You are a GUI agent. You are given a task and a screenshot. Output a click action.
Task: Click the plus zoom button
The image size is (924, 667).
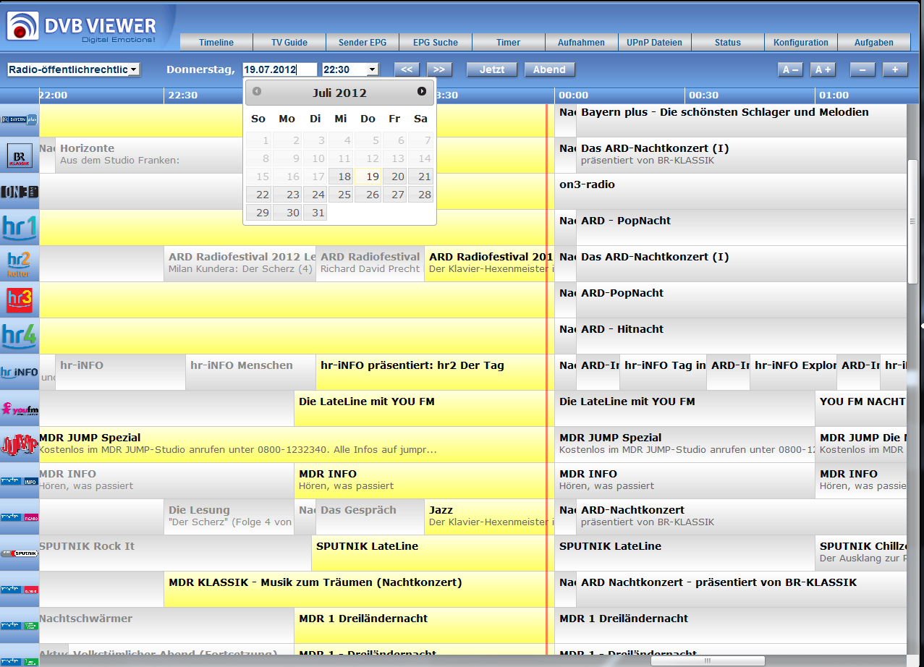[x=895, y=69]
